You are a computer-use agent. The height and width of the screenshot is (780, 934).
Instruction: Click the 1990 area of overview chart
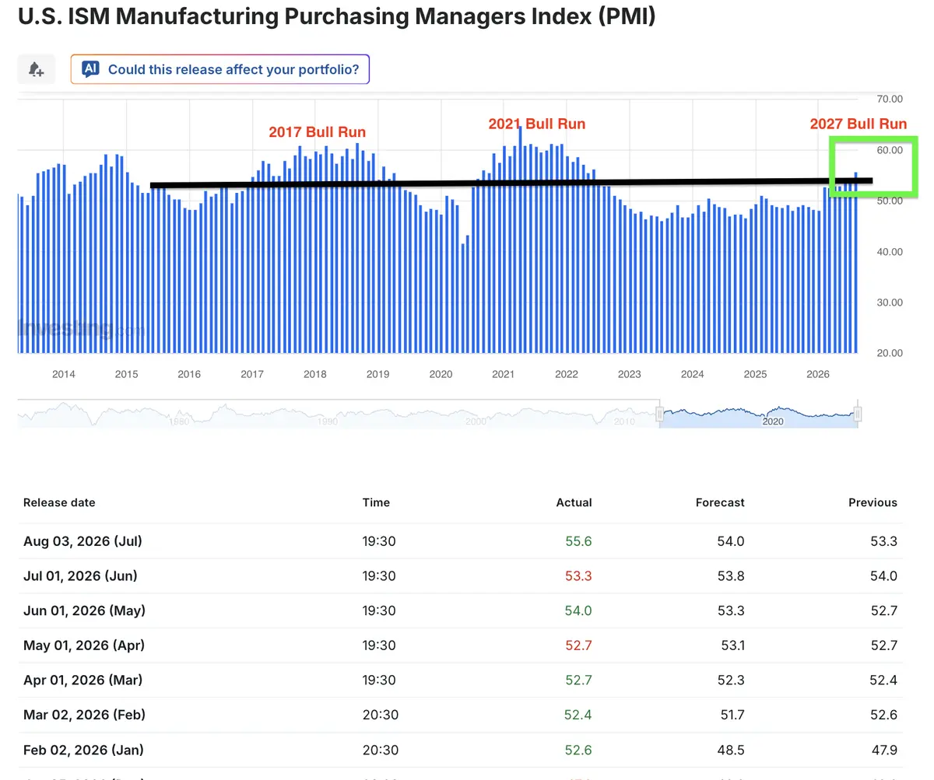pos(328,421)
